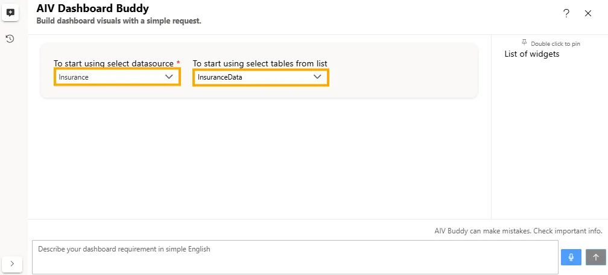Click the List of widgets heading
Image resolution: width=608 pixels, height=275 pixels.
point(532,54)
